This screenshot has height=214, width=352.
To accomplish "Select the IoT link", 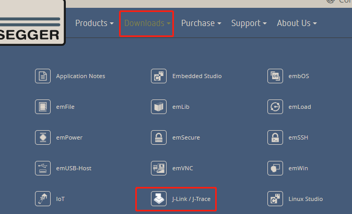I will click(60, 199).
